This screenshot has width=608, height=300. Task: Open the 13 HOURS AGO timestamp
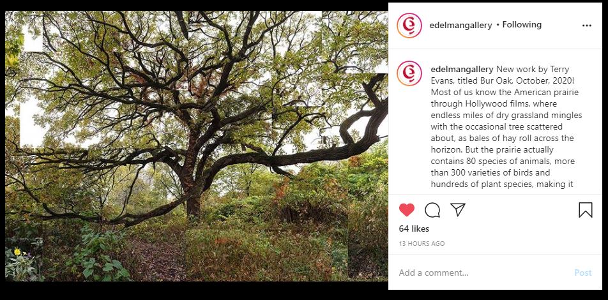coord(422,244)
